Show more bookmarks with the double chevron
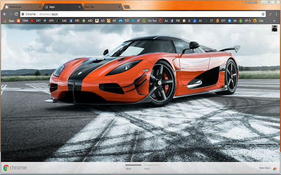The width and height of the screenshot is (281, 175). click(274, 21)
